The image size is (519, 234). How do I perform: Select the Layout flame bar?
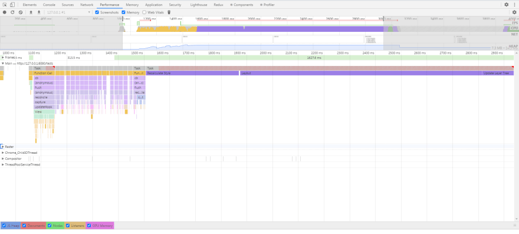(x=361, y=73)
